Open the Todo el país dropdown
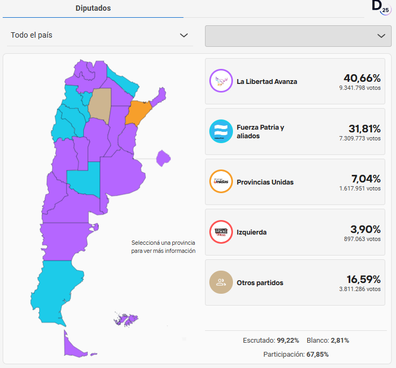 coord(100,36)
